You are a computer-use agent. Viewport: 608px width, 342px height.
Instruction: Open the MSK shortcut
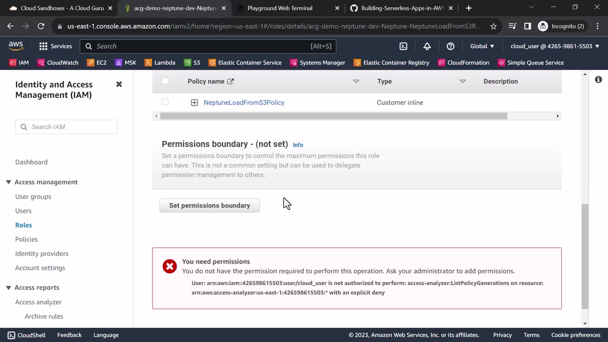click(125, 63)
